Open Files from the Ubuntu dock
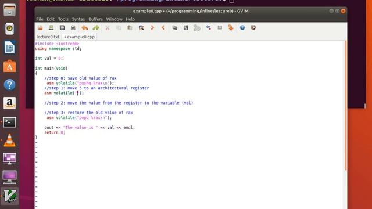 tap(9, 10)
